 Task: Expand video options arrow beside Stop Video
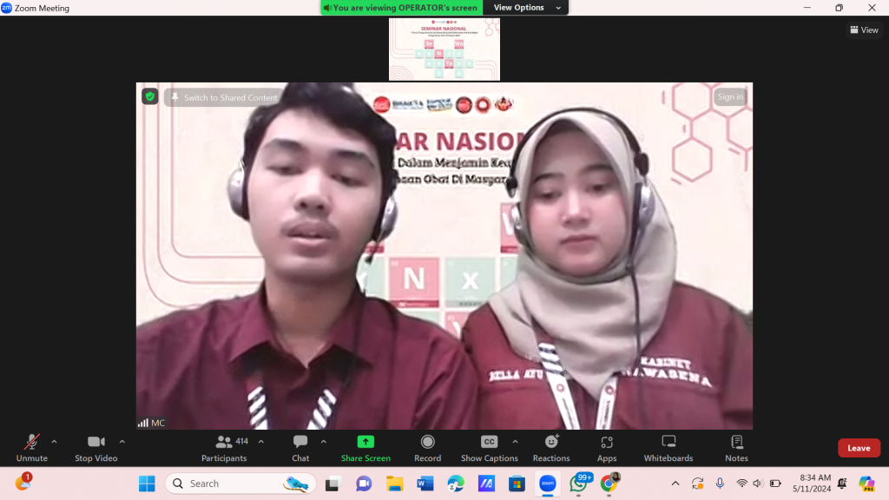click(122, 441)
